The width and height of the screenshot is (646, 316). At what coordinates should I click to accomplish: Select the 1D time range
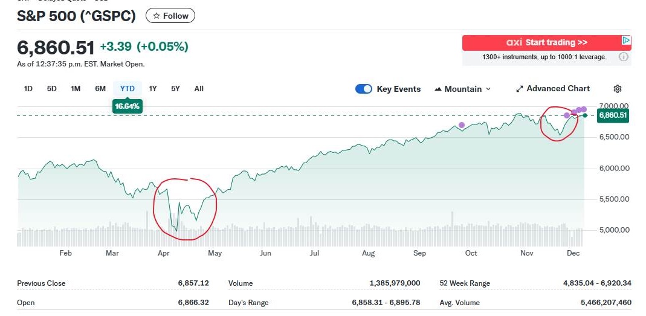click(x=28, y=89)
